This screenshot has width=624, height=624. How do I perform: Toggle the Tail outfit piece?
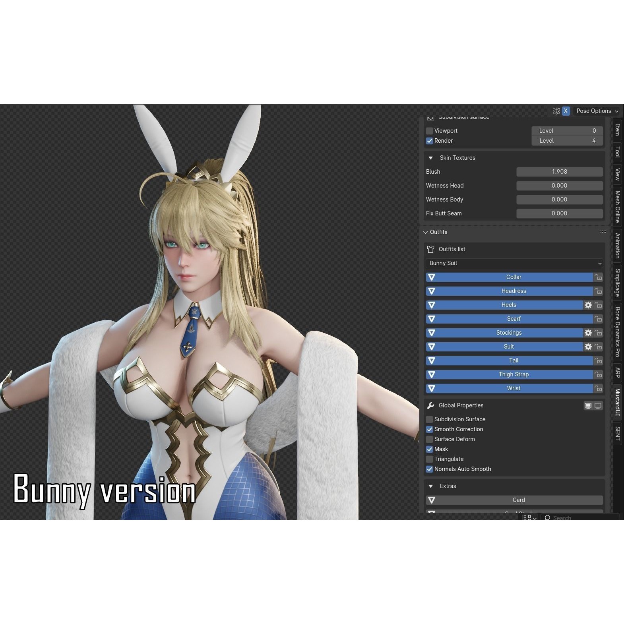tap(509, 360)
